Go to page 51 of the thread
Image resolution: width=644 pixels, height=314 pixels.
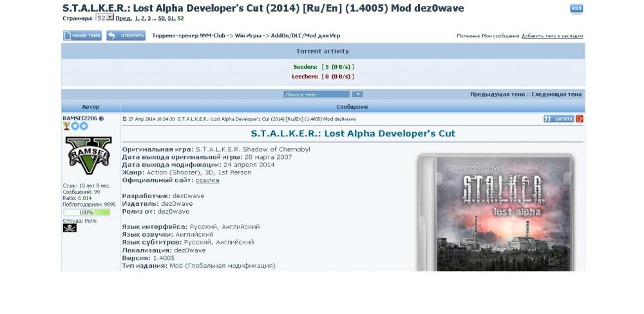pyautogui.click(x=171, y=19)
